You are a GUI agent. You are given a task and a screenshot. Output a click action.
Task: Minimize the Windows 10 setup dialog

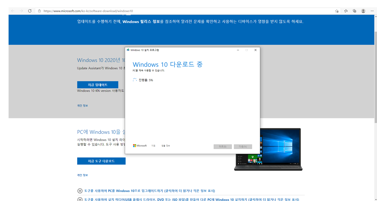[x=238, y=50]
